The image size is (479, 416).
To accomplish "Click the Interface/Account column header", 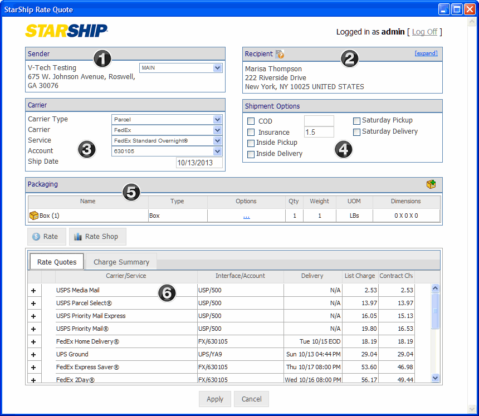I will (241, 276).
